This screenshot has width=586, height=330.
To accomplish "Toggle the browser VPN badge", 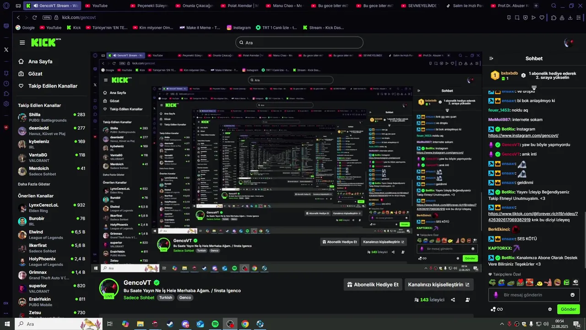I will (x=47, y=17).
